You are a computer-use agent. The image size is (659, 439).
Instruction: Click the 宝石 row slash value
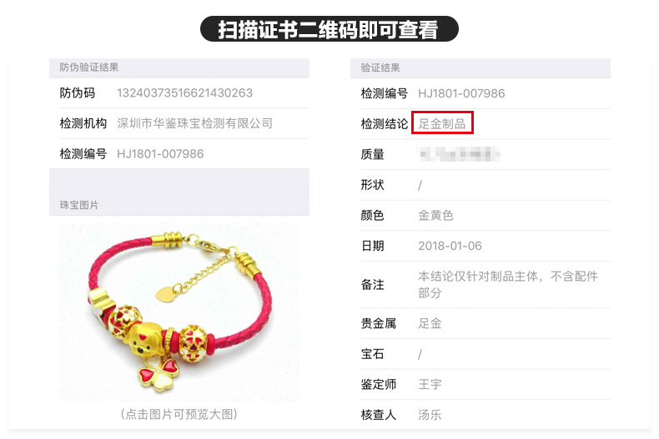coord(420,354)
